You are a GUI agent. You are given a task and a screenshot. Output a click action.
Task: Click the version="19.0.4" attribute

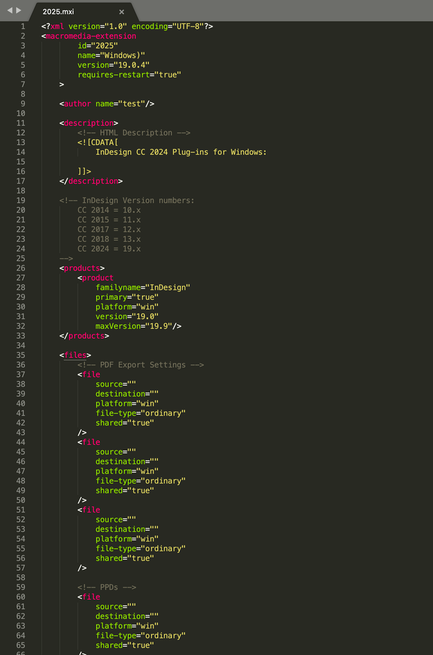[x=113, y=65]
